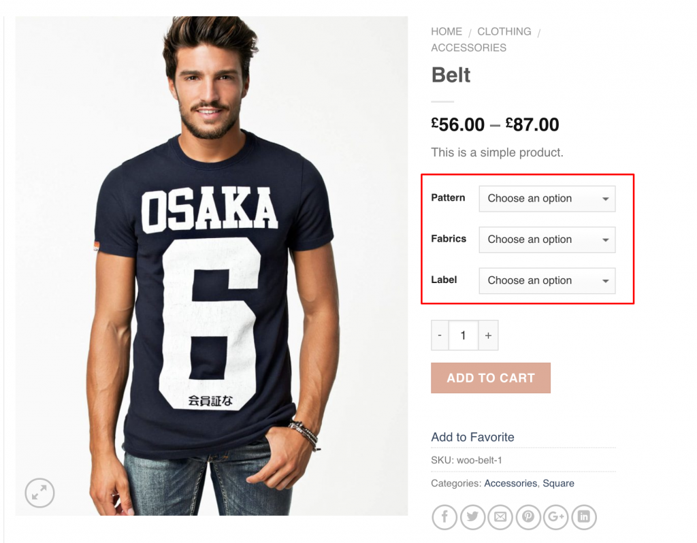697x543 pixels.
Task: Open the Pattern option dropdown
Action: [547, 198]
